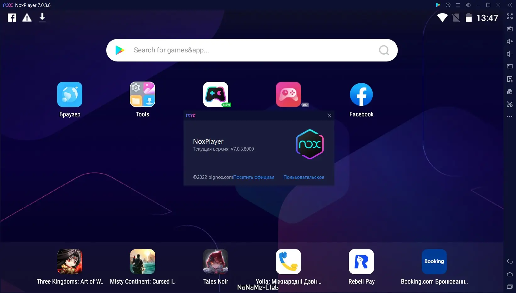Click the Посетить официал link
Image resolution: width=516 pixels, height=293 pixels.
point(254,177)
